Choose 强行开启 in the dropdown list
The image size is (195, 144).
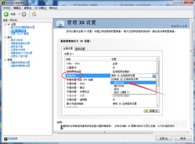(x=133, y=86)
